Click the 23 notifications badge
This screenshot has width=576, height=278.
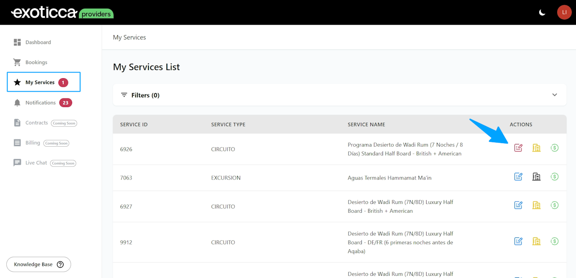(x=66, y=103)
